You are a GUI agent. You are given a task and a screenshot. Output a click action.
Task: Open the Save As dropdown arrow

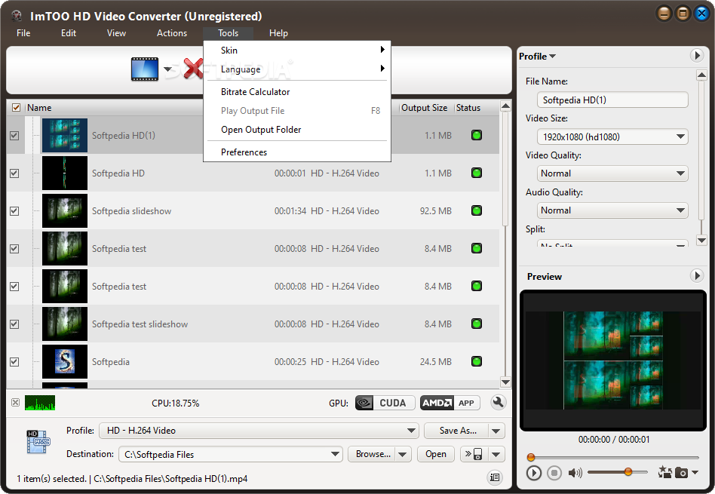coord(496,431)
